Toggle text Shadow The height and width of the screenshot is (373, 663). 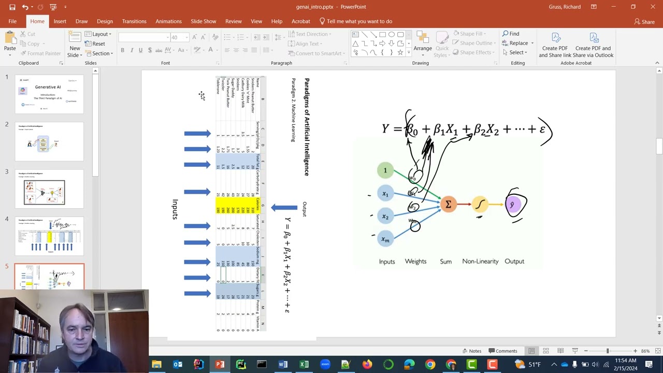[150, 50]
